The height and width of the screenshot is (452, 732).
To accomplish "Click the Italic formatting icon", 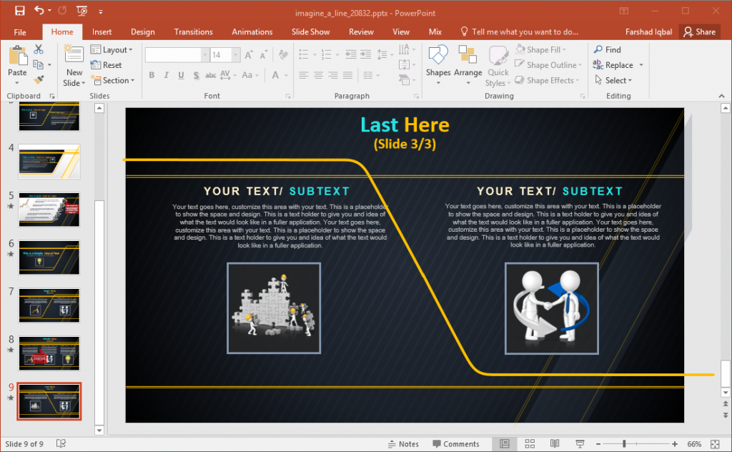I will click(165, 75).
